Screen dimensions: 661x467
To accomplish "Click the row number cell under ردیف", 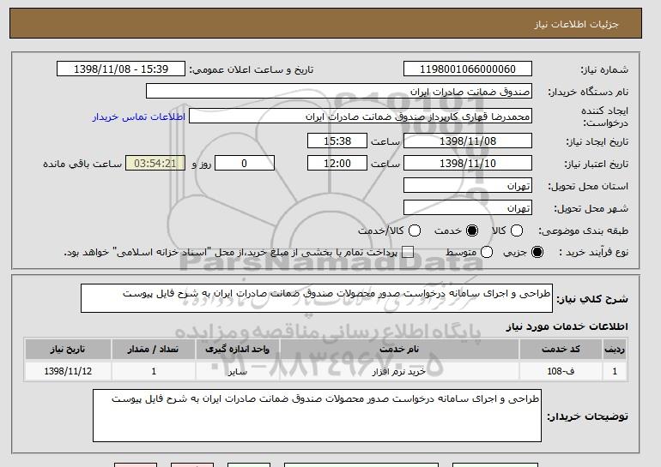I will [x=615, y=371].
